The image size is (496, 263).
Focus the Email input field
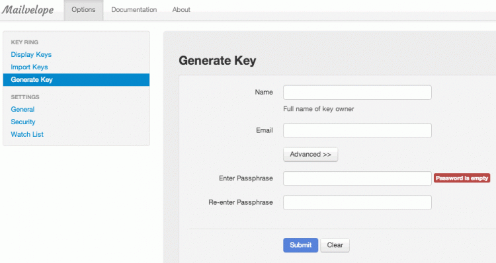[x=357, y=130]
